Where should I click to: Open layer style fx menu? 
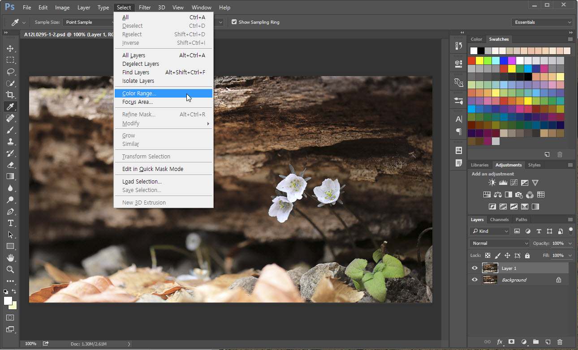tap(500, 342)
